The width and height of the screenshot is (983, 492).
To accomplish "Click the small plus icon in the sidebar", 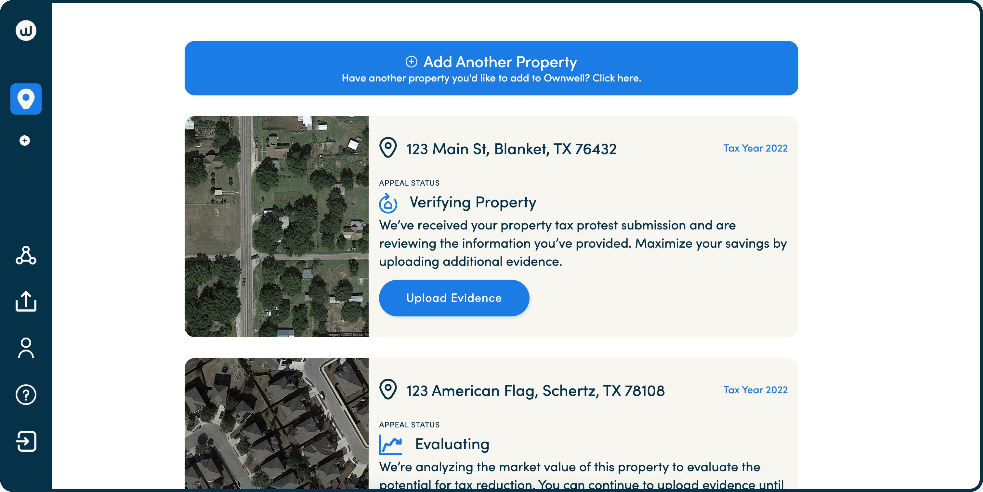I will [25, 141].
